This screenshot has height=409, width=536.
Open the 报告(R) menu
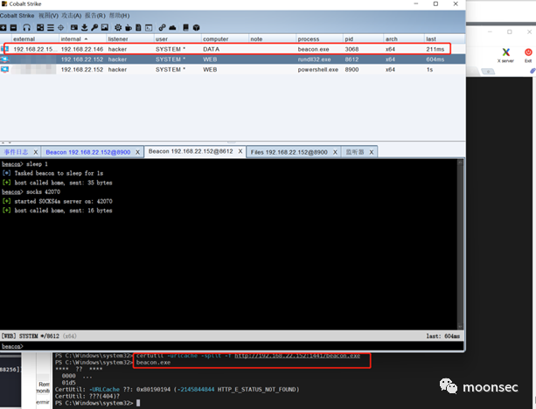pos(95,16)
